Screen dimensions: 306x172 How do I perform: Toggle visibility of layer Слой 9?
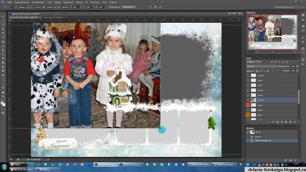[248, 80]
